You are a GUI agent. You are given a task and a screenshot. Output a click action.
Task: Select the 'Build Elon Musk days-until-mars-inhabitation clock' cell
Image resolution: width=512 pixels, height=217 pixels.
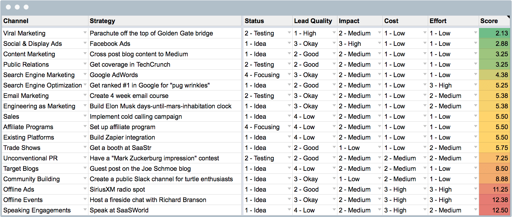[165, 106]
